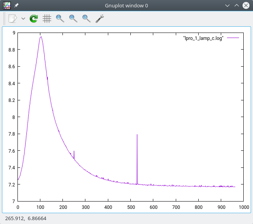The height and width of the screenshot is (224, 253).
Task: Maximize the Gnuplot window
Action: pos(237,5)
